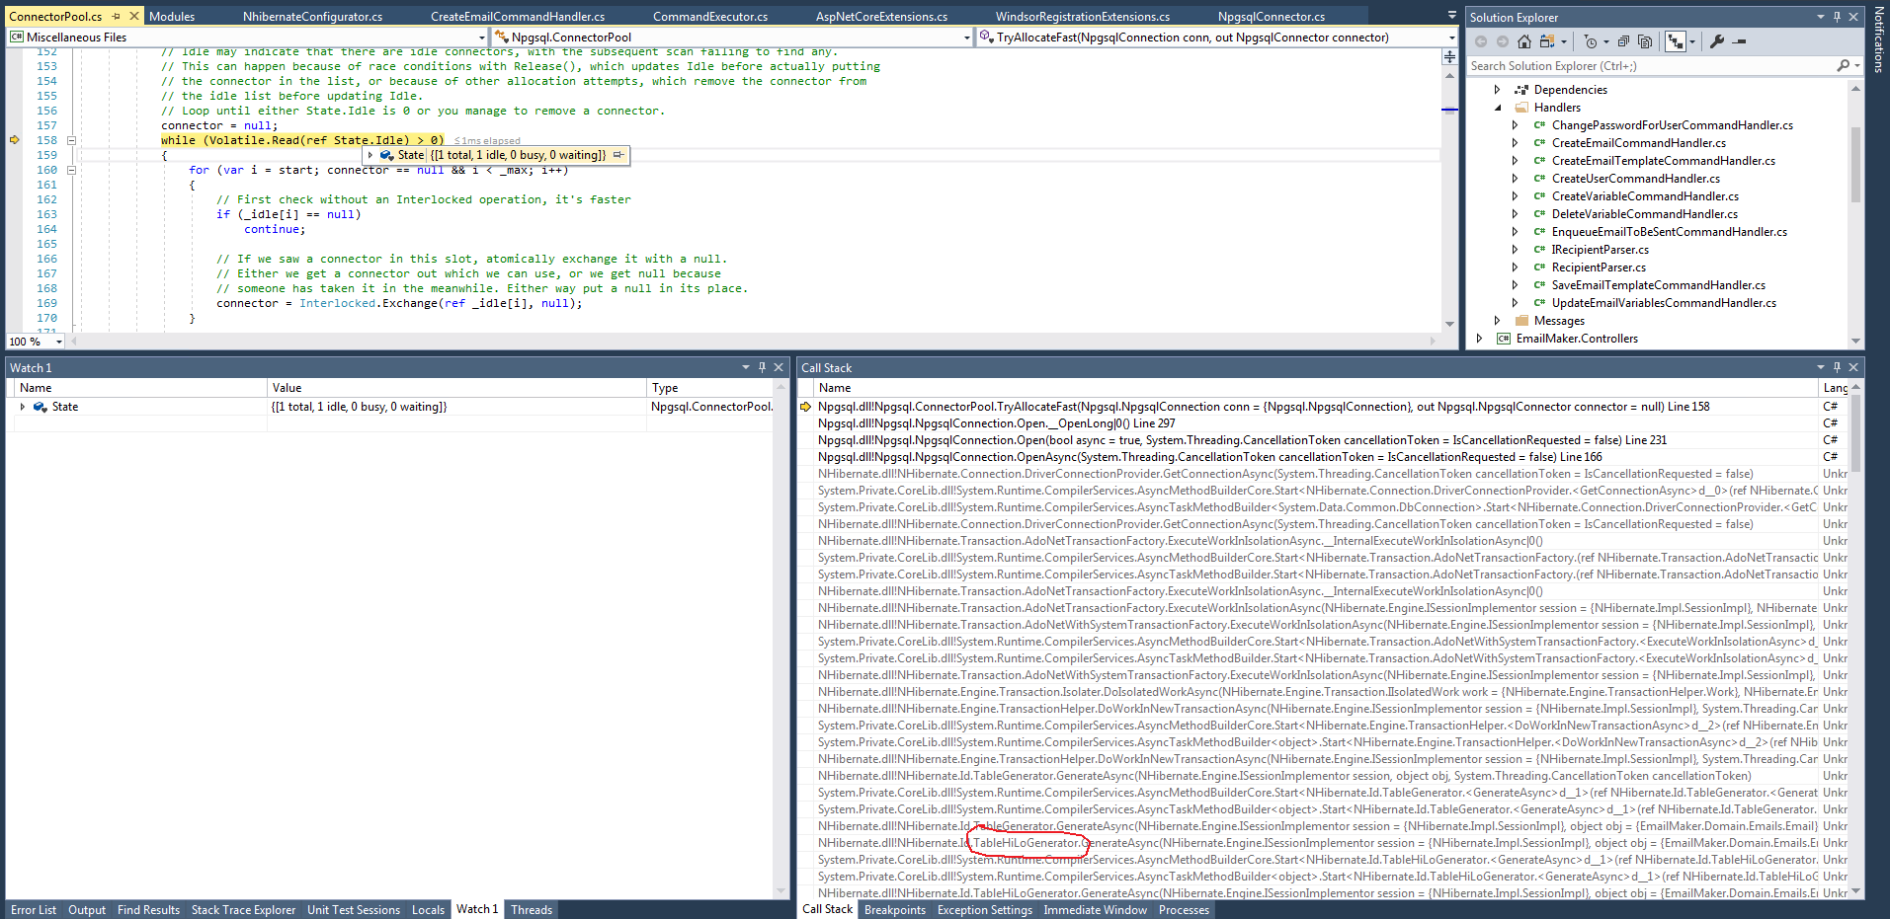The image size is (1890, 919).
Task: Open the Stack Trace Explorer
Action: pyautogui.click(x=243, y=909)
